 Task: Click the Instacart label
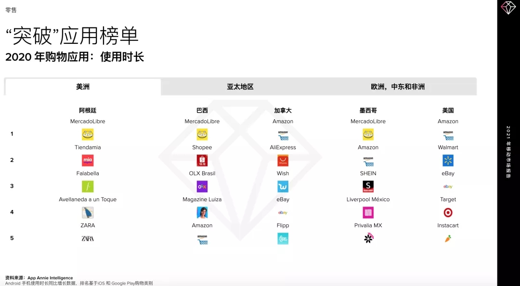pyautogui.click(x=448, y=226)
